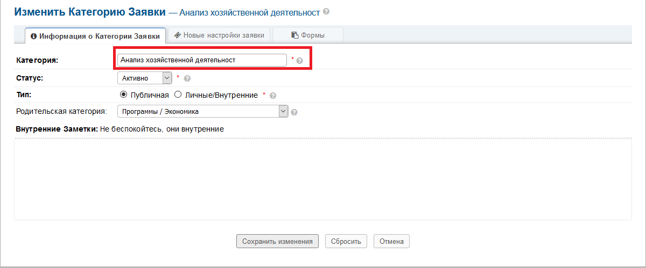Expand the Родительская категория dropdown
The image size is (646, 268).
click(203, 112)
